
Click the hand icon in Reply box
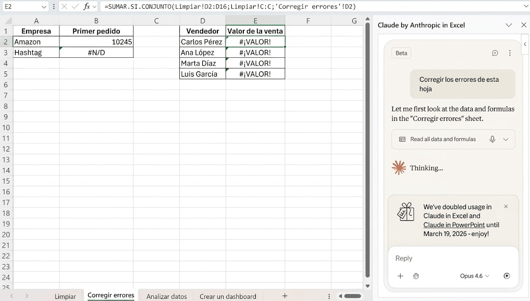point(416,276)
